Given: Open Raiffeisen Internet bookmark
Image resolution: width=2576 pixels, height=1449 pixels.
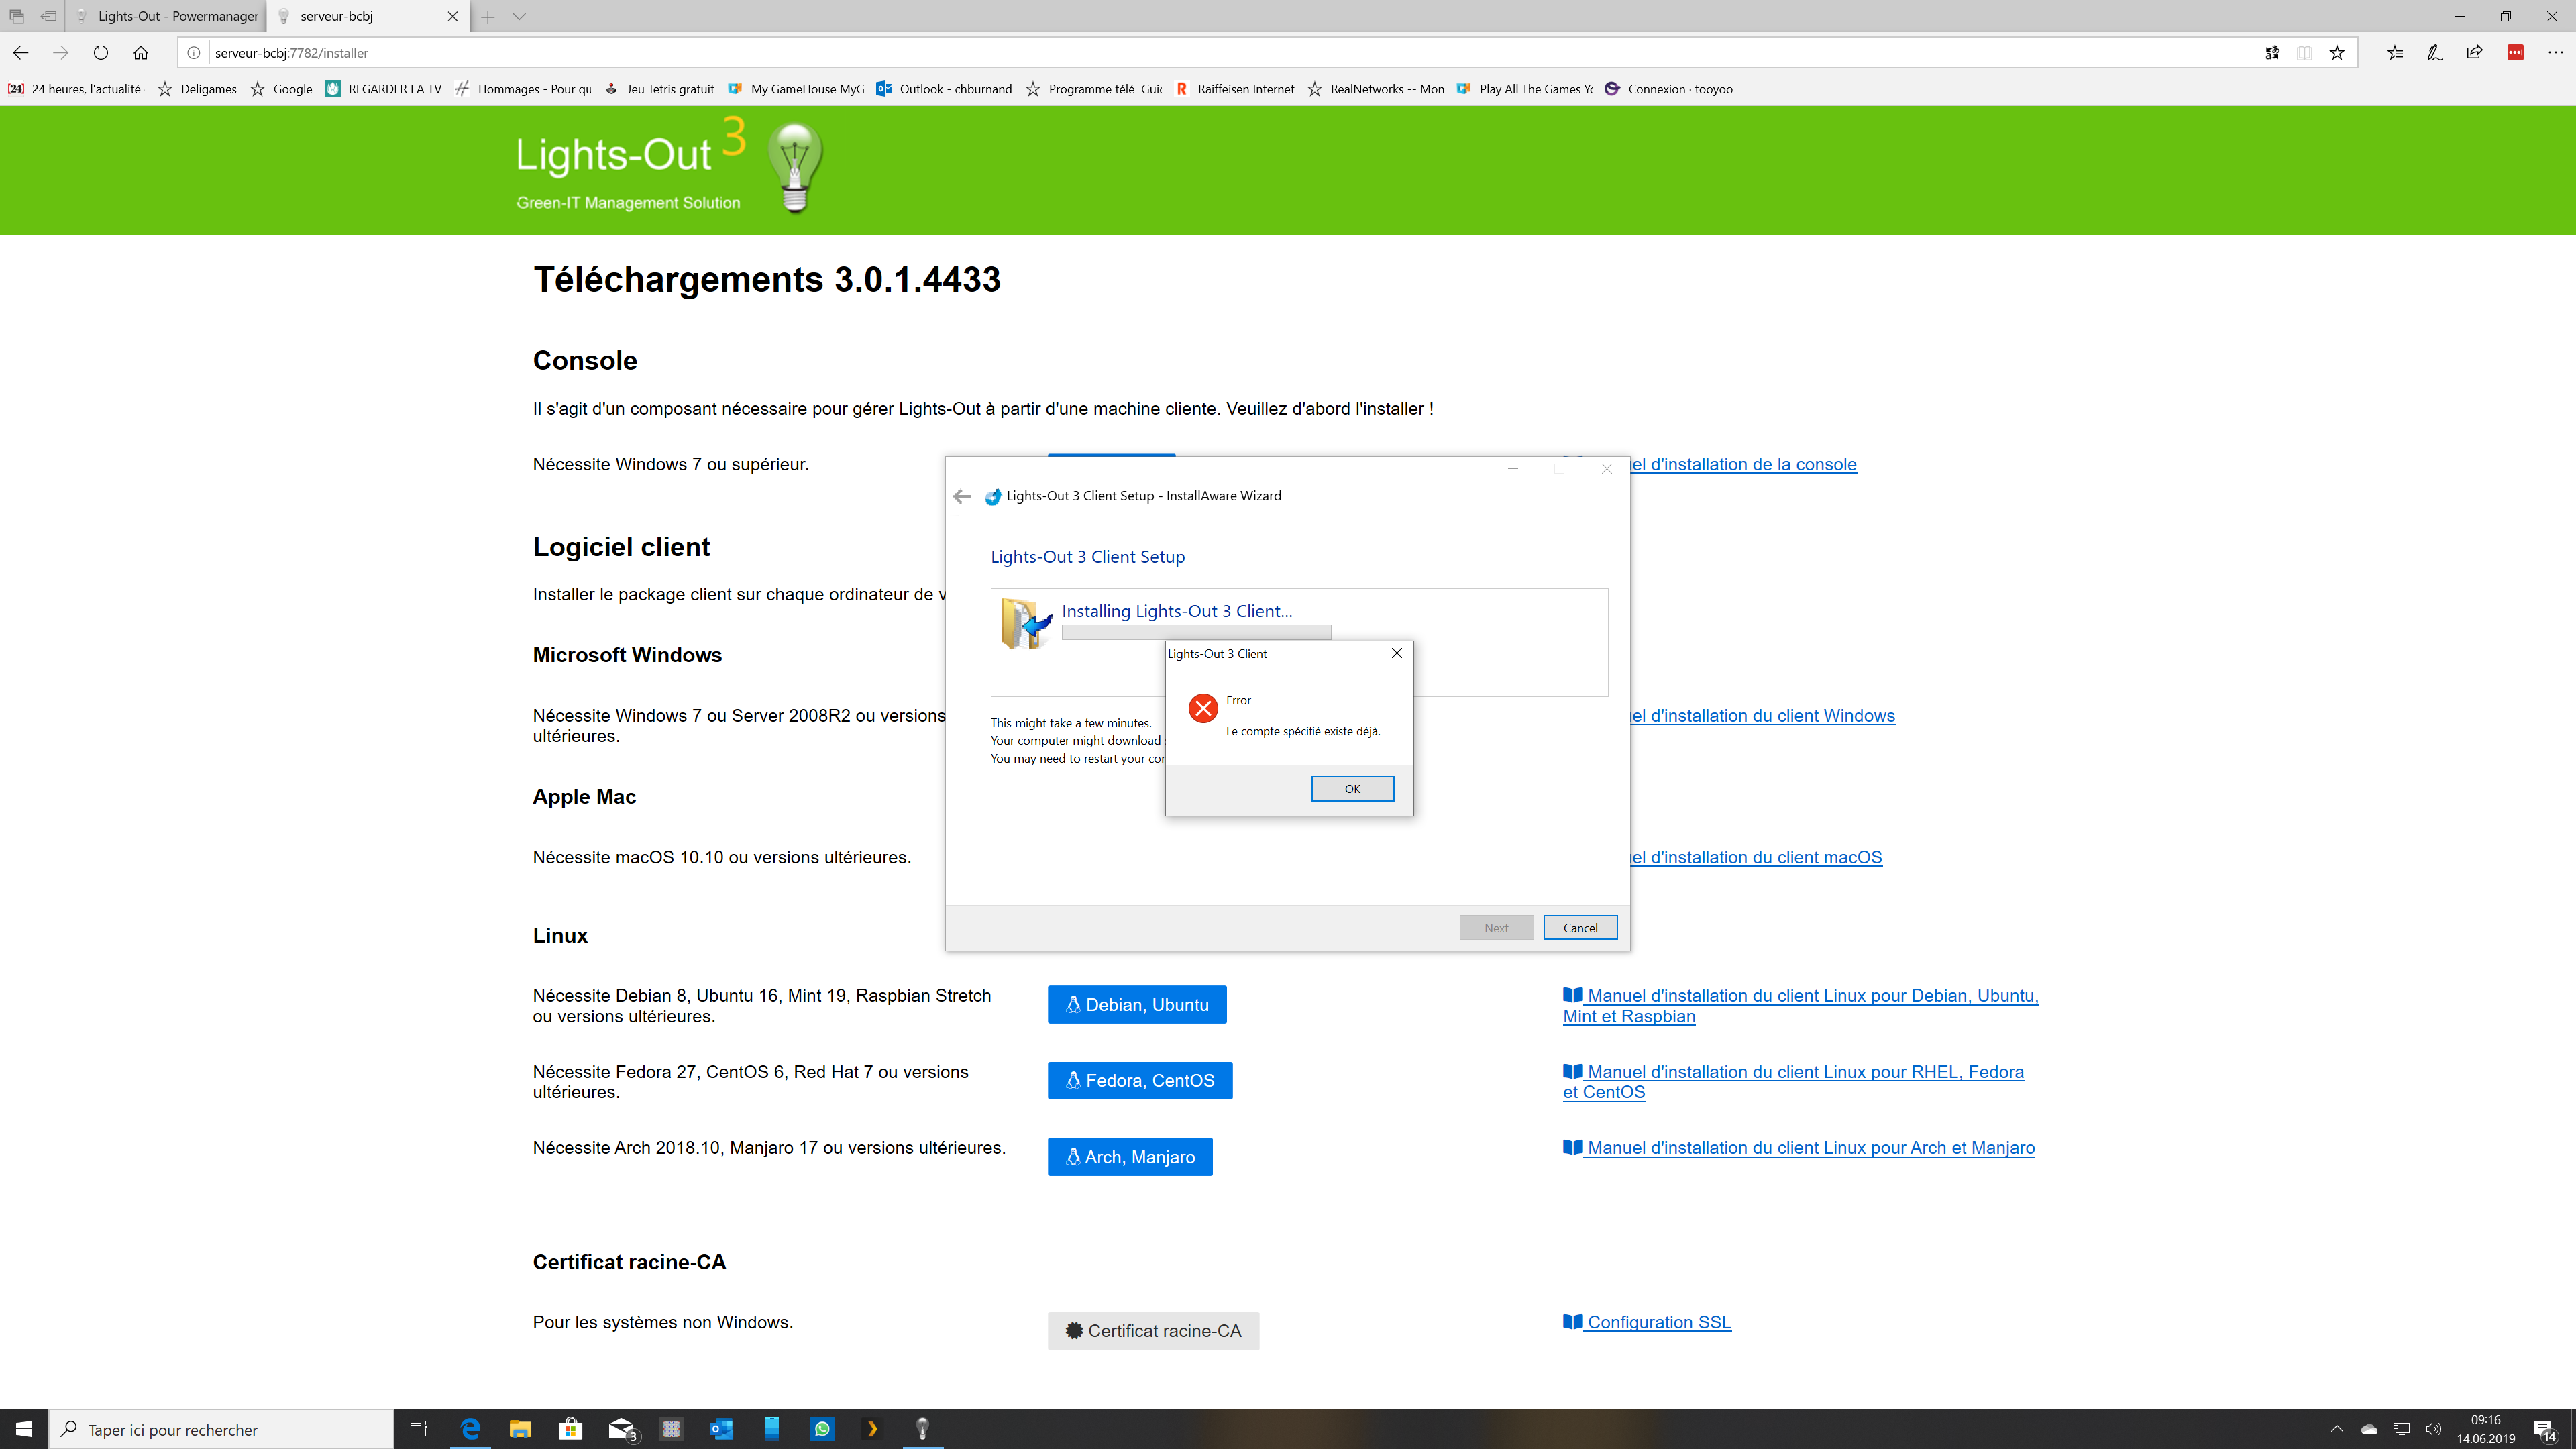Looking at the screenshot, I should coord(1234,89).
